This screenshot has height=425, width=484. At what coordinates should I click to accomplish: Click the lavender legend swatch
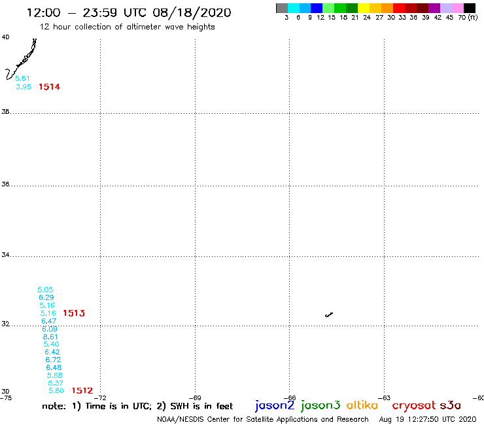(x=445, y=8)
